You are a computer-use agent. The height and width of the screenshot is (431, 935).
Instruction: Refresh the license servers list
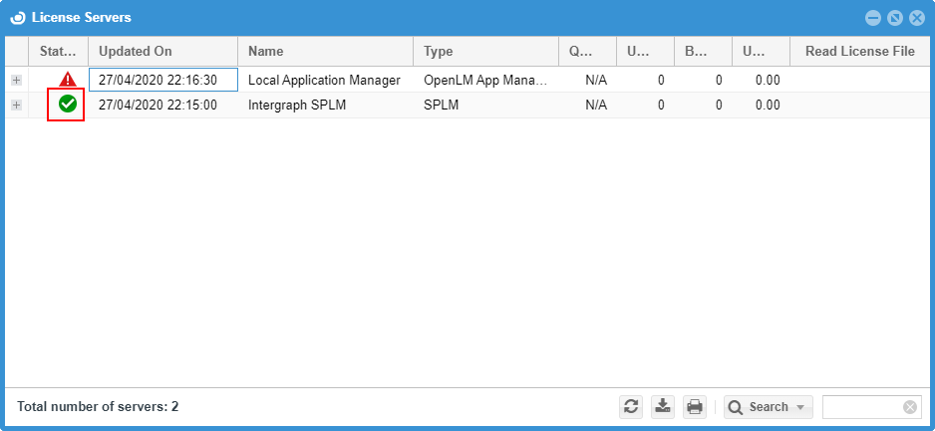[630, 406]
